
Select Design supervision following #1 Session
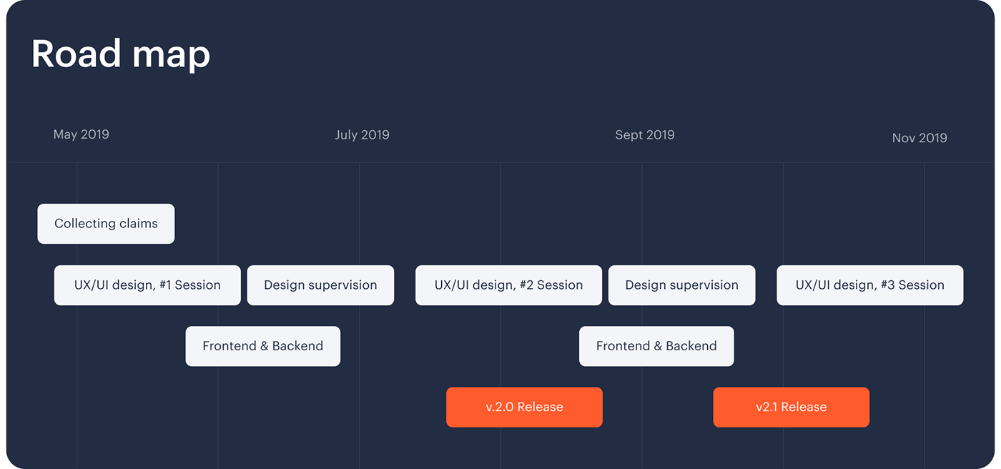pos(320,285)
